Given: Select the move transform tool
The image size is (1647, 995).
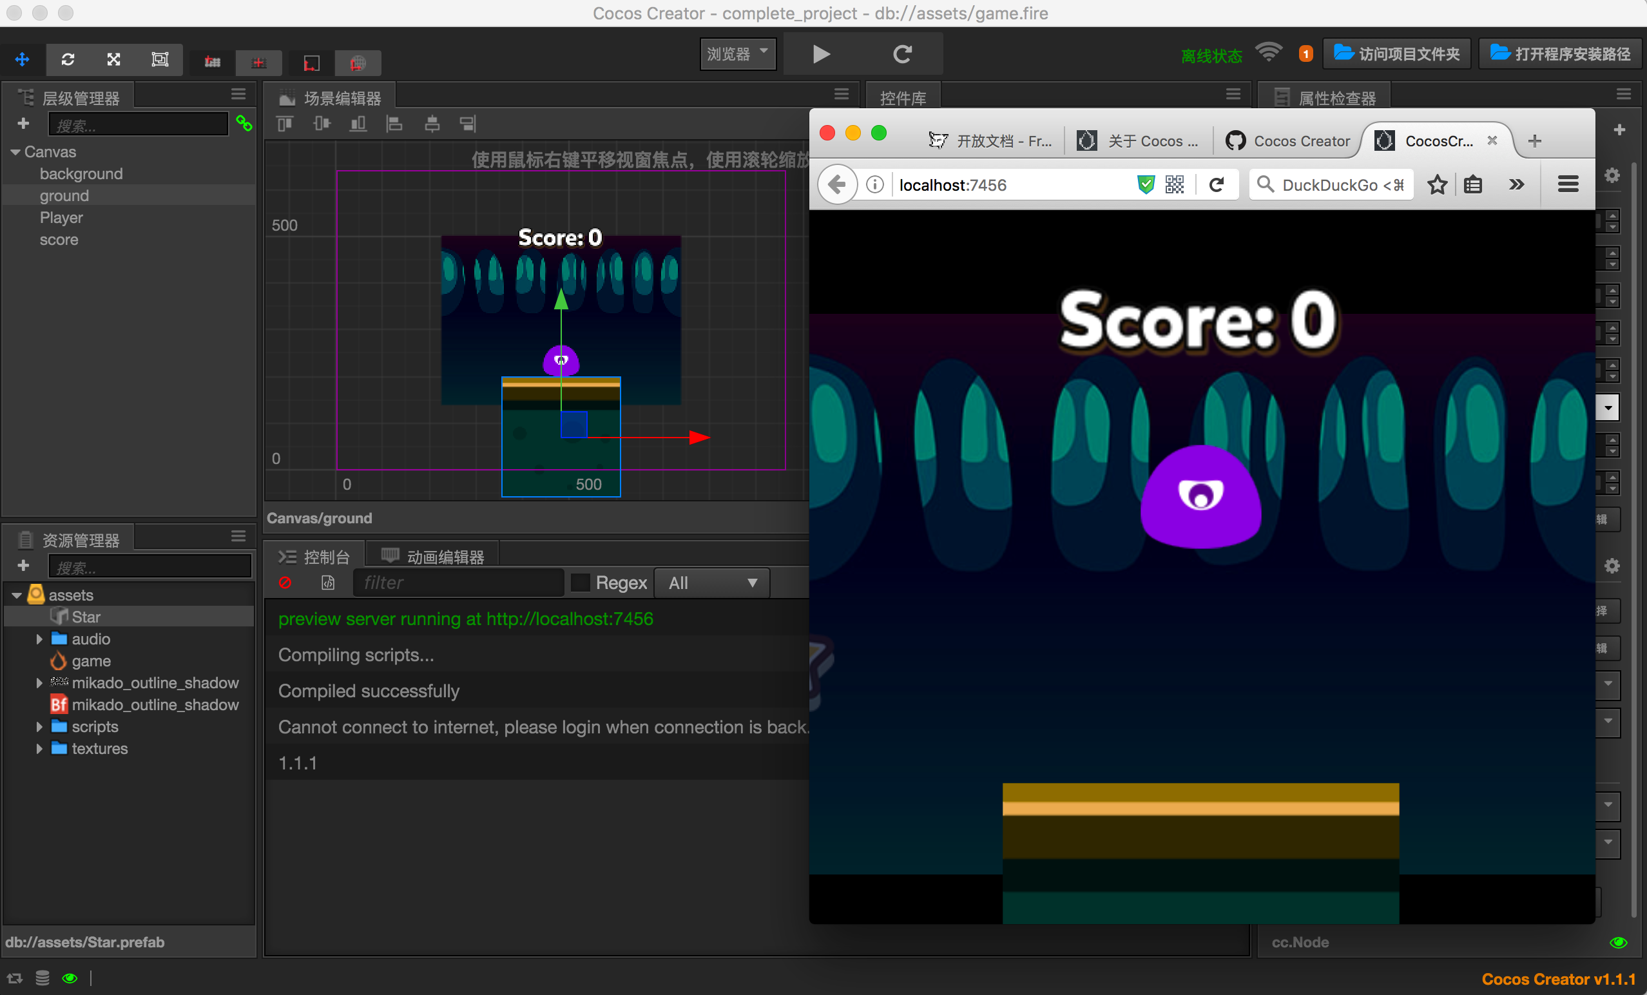Looking at the screenshot, I should [x=22, y=59].
